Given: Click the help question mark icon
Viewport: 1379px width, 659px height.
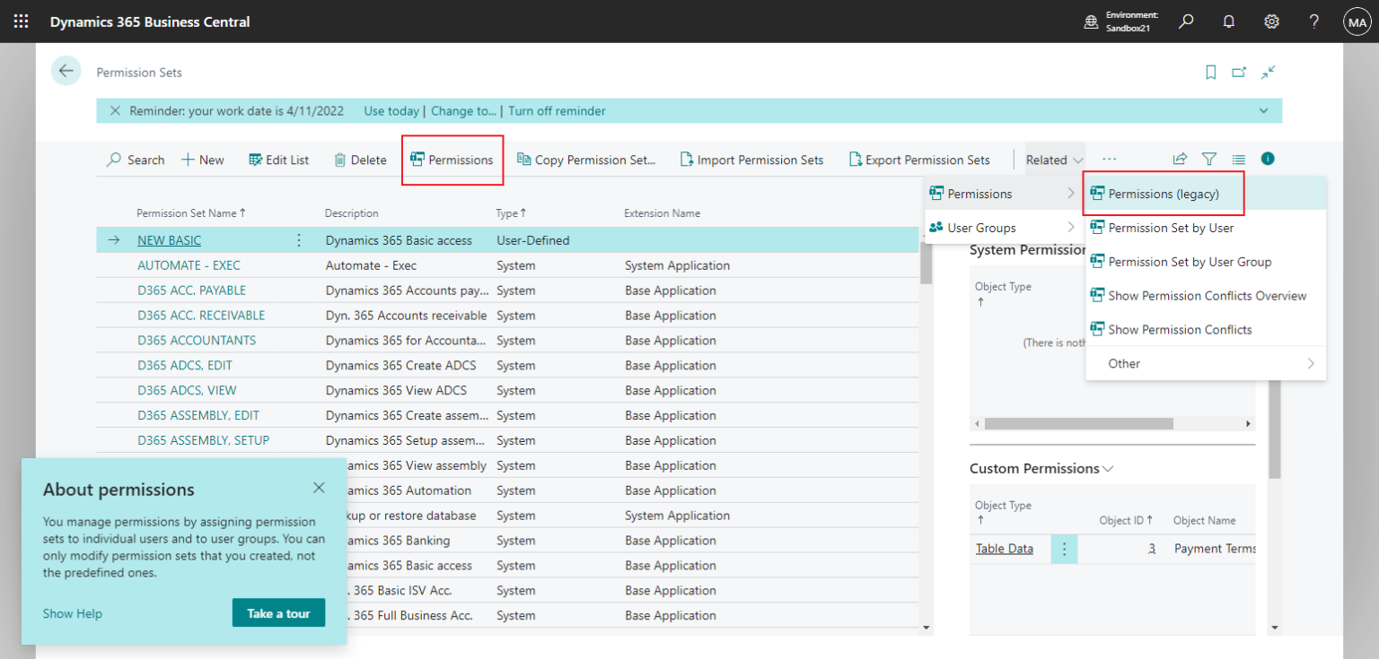Looking at the screenshot, I should (x=1313, y=21).
